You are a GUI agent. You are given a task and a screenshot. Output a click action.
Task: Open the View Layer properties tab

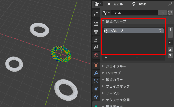[96, 40]
